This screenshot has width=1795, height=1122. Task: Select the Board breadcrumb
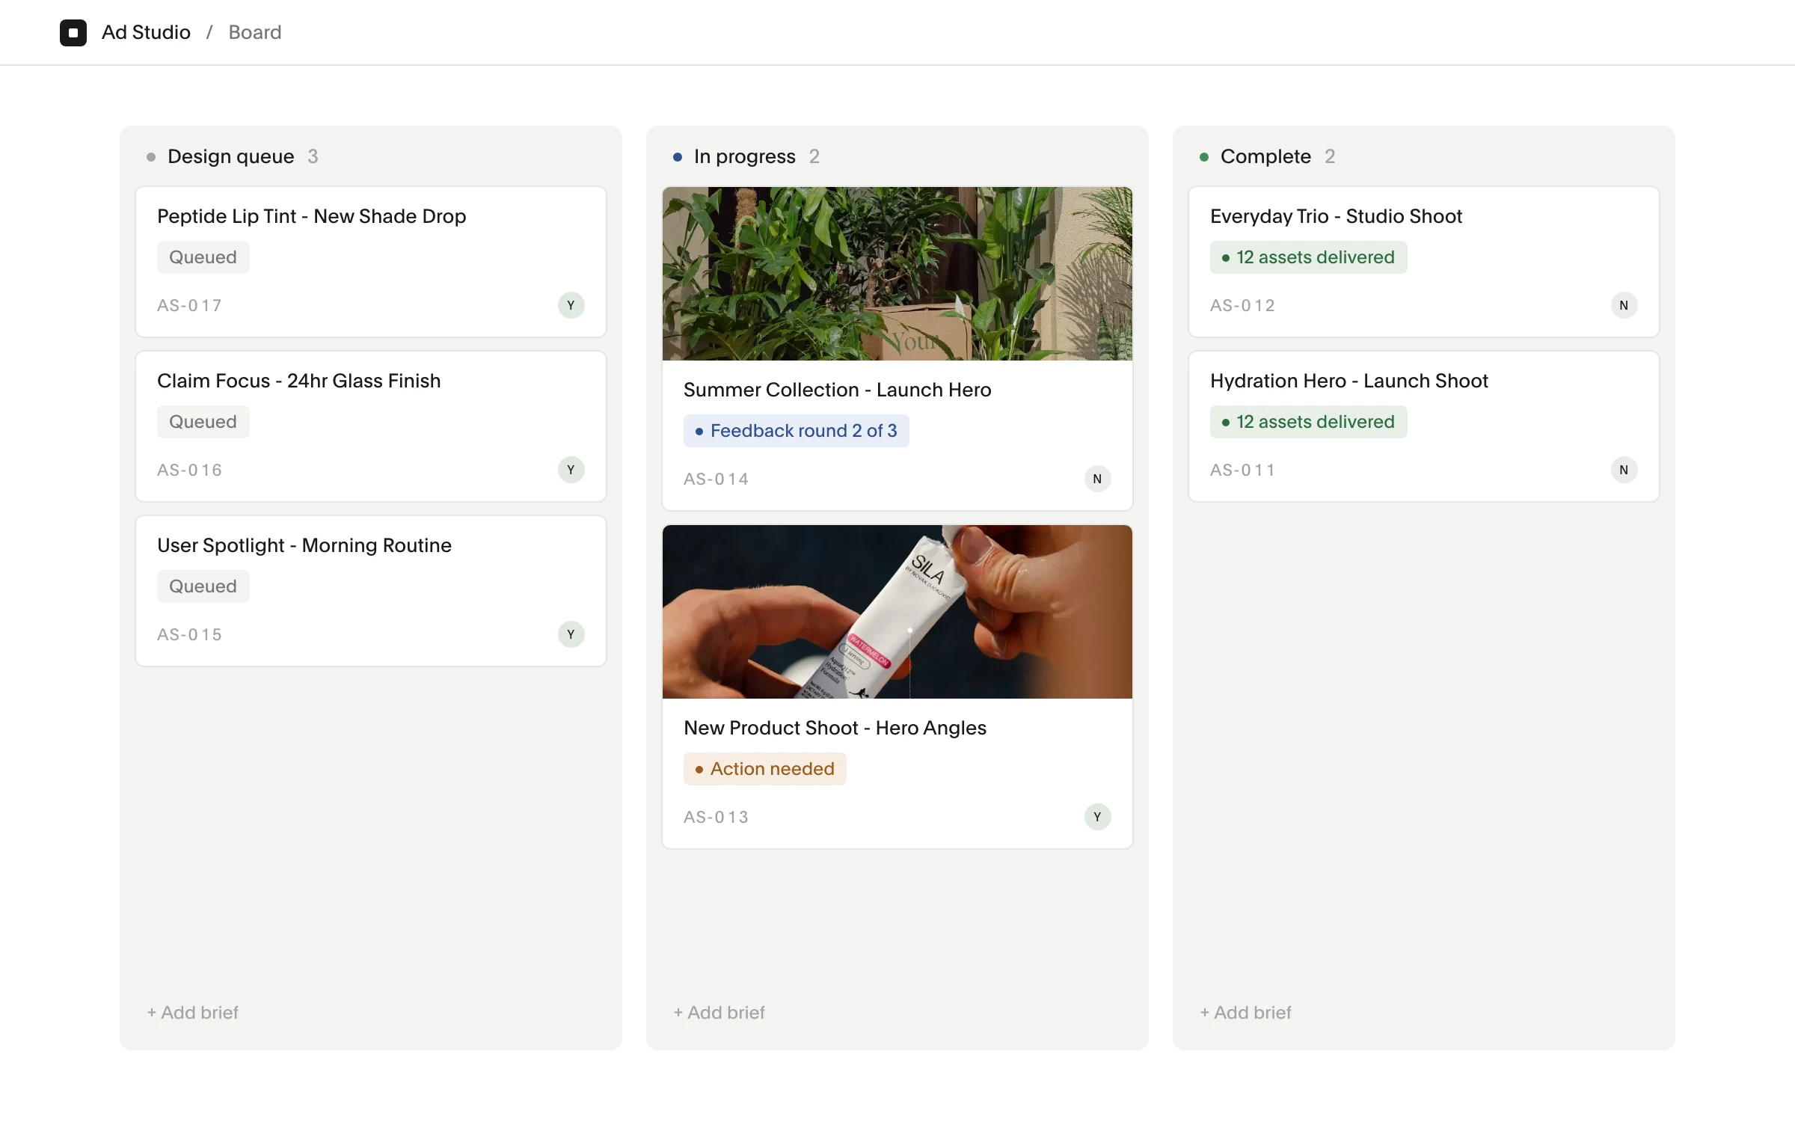pos(255,32)
